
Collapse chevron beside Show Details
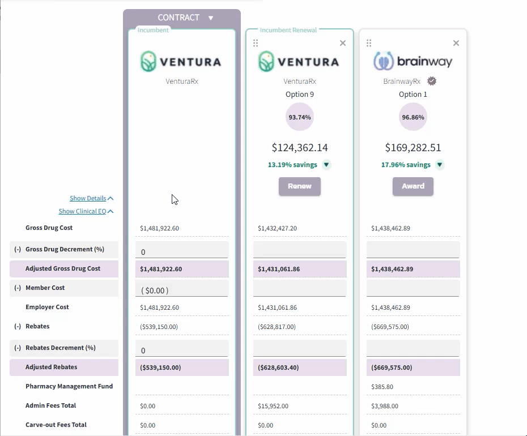pyautogui.click(x=110, y=199)
